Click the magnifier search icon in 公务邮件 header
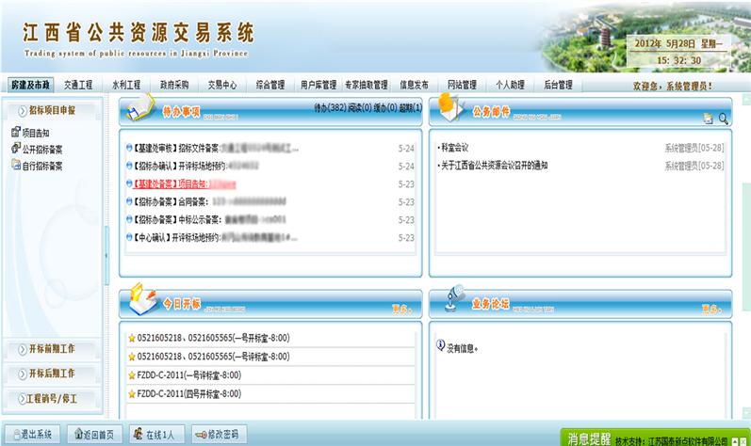Viewport: 751px width, 446px height. click(x=724, y=119)
